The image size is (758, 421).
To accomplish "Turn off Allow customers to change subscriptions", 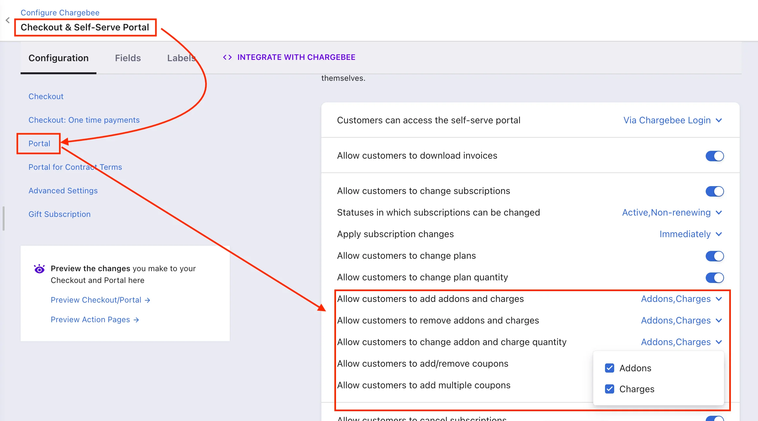I will coord(715,191).
